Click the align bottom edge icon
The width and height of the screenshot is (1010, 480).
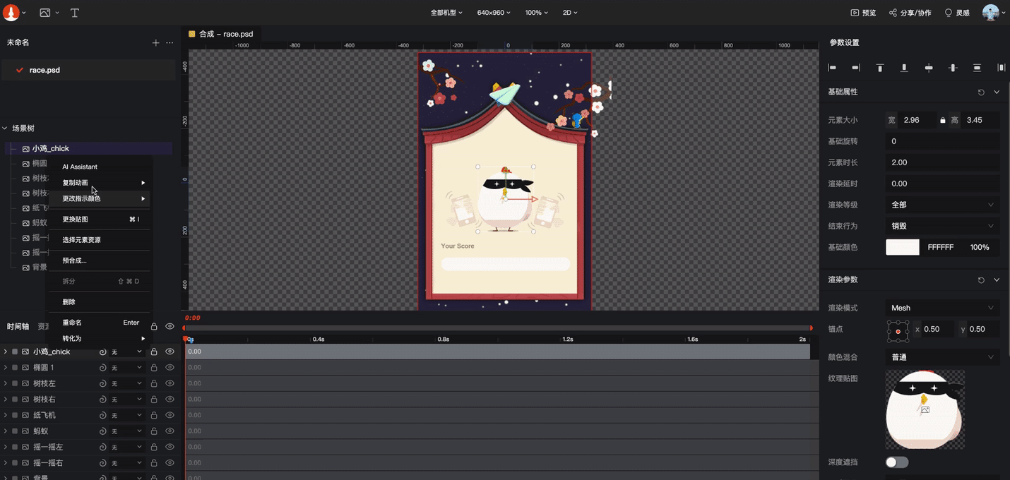tap(904, 68)
